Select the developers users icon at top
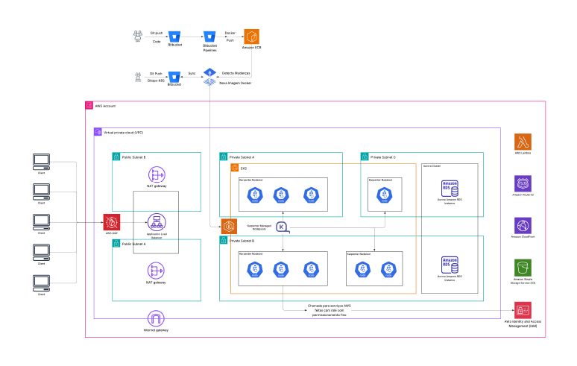 (x=138, y=35)
